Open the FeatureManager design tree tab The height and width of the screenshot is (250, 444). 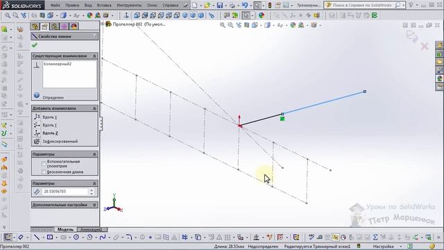pos(35,26)
